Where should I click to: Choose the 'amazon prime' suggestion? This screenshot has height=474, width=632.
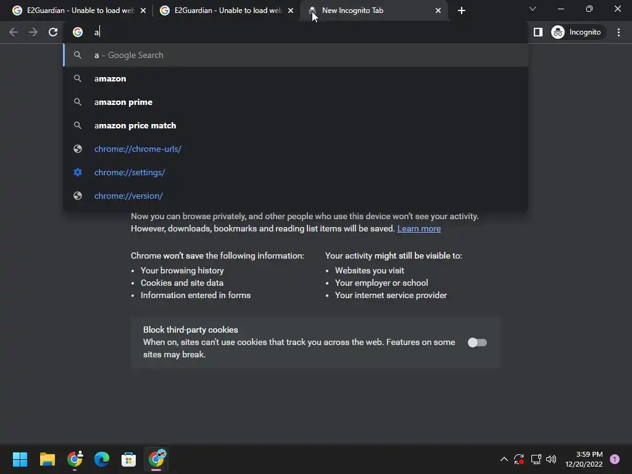pyautogui.click(x=296, y=102)
